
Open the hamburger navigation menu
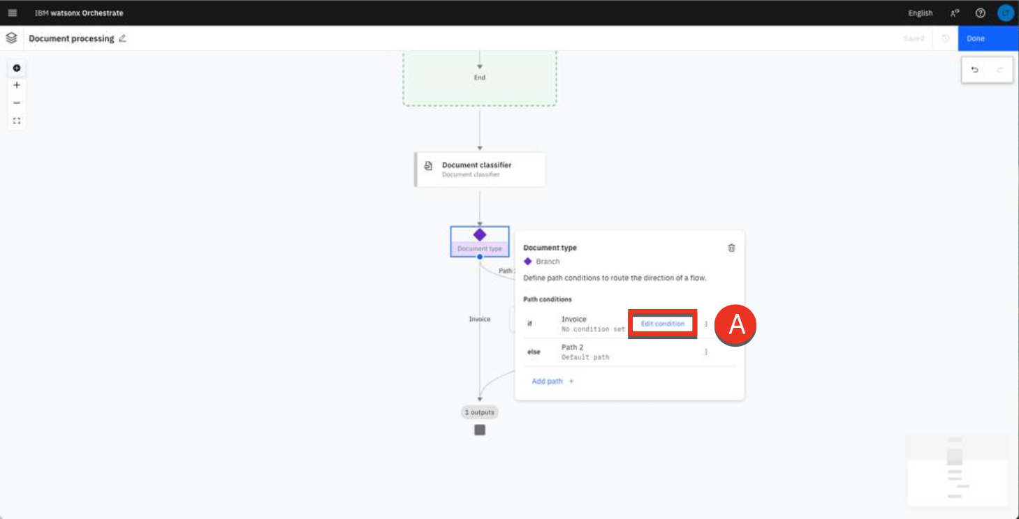13,13
